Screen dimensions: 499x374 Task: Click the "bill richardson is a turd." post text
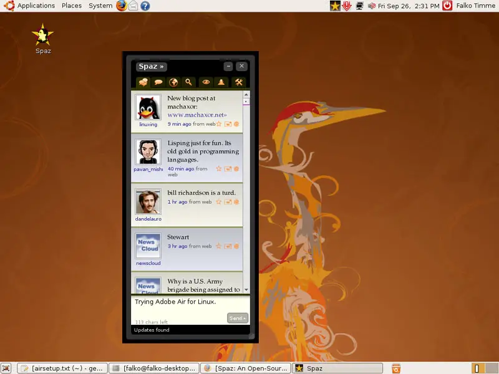[x=201, y=193]
